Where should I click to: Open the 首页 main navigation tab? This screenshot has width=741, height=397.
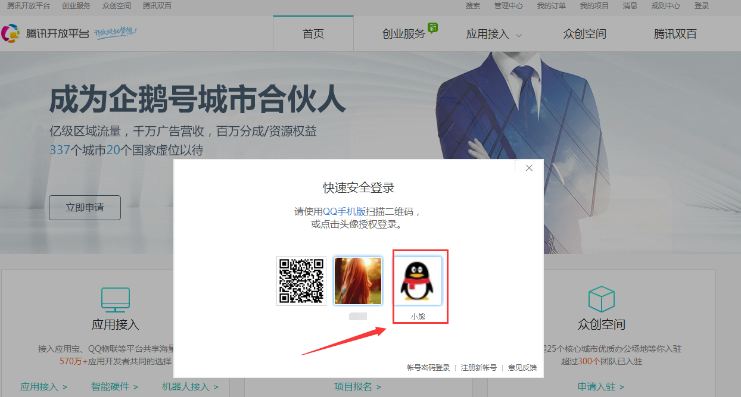[313, 34]
